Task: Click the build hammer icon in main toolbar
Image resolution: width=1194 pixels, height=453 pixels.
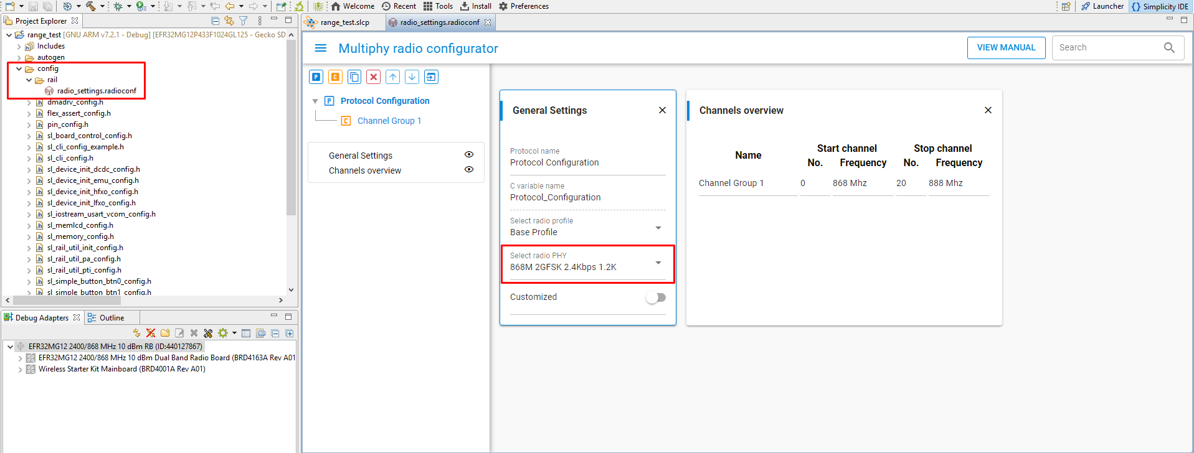Action: pos(91,6)
